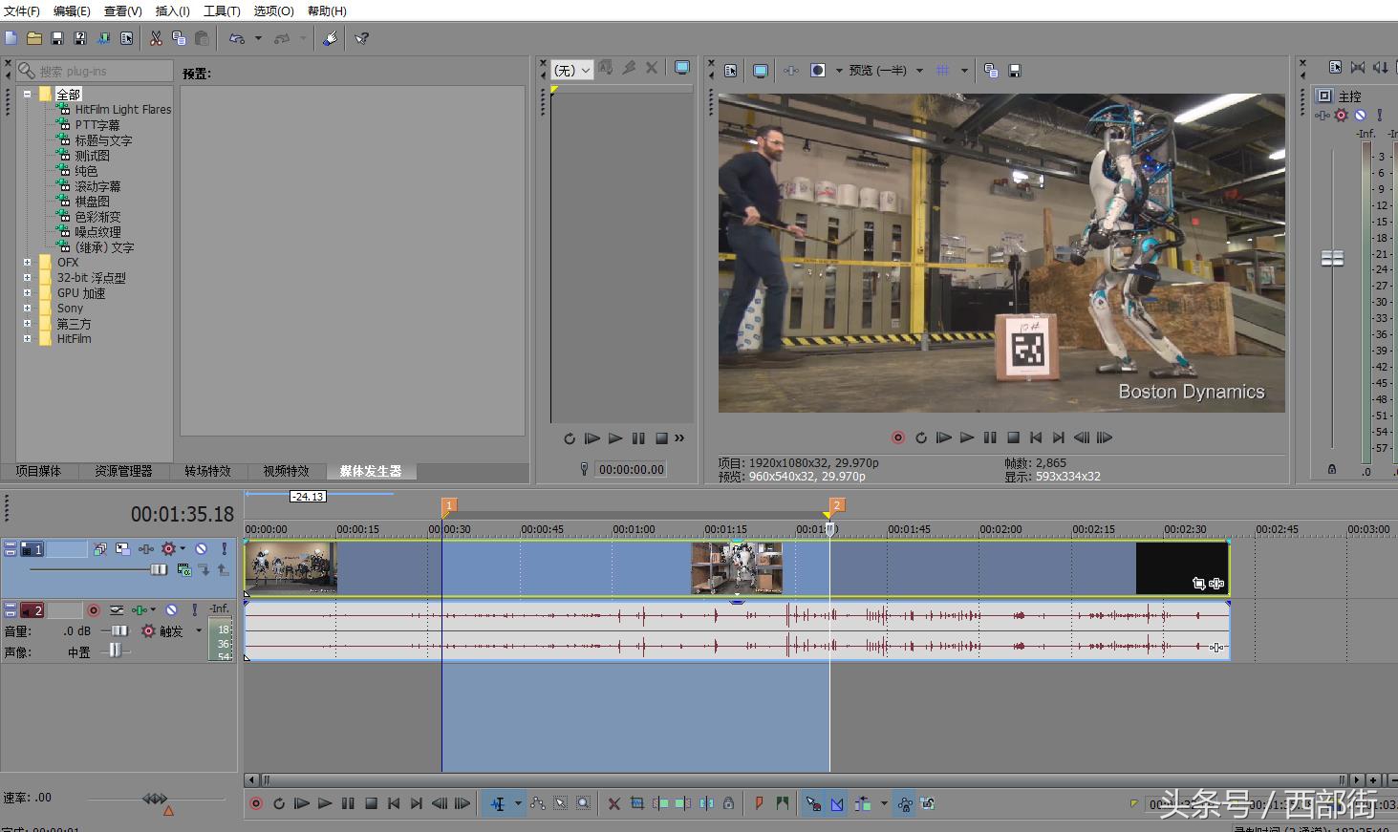Screen dimensions: 1398x832
Task: Expand the OFX folder in the plug-in tree
Action: pos(27,263)
